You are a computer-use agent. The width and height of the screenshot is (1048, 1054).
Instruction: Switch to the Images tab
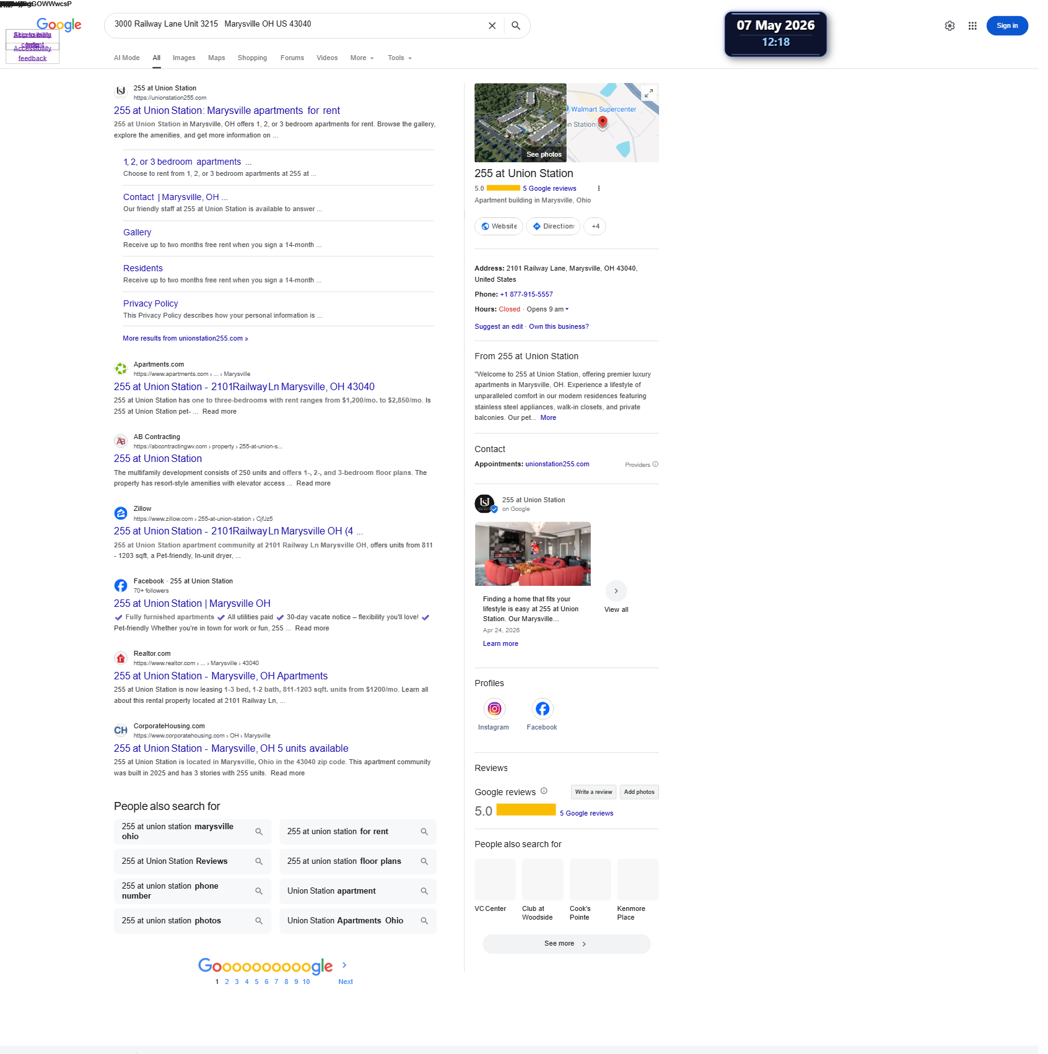pyautogui.click(x=184, y=58)
